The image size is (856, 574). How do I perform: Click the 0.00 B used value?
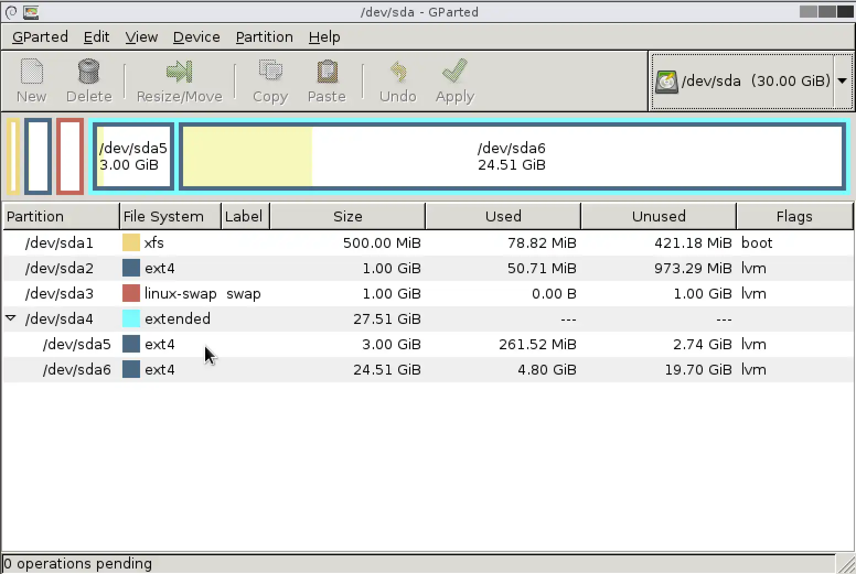click(554, 294)
